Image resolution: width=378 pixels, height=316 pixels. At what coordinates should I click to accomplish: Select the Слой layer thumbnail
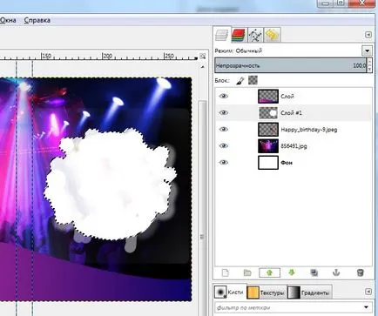(268, 96)
